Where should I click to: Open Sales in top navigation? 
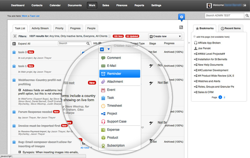(x=106, y=5)
